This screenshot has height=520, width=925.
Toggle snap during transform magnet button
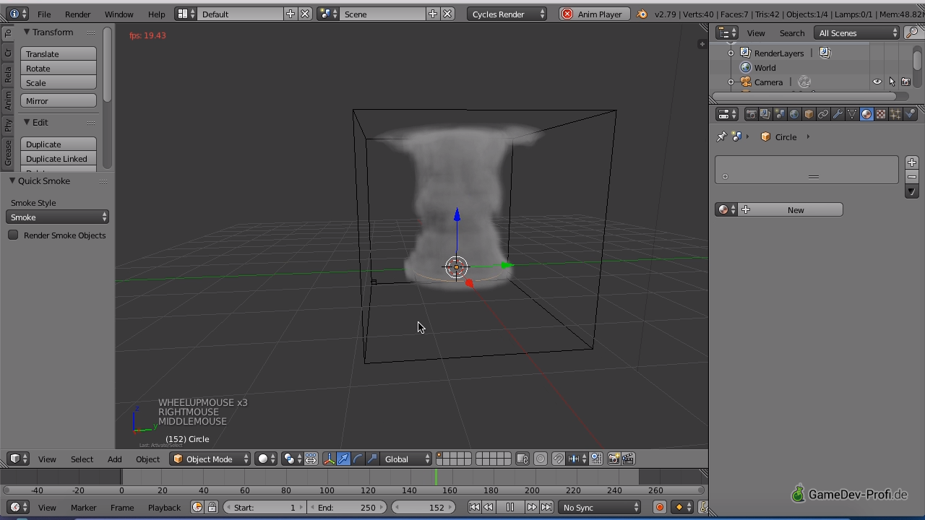click(559, 459)
